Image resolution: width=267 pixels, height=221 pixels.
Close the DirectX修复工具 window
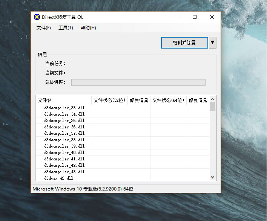tap(212, 17)
